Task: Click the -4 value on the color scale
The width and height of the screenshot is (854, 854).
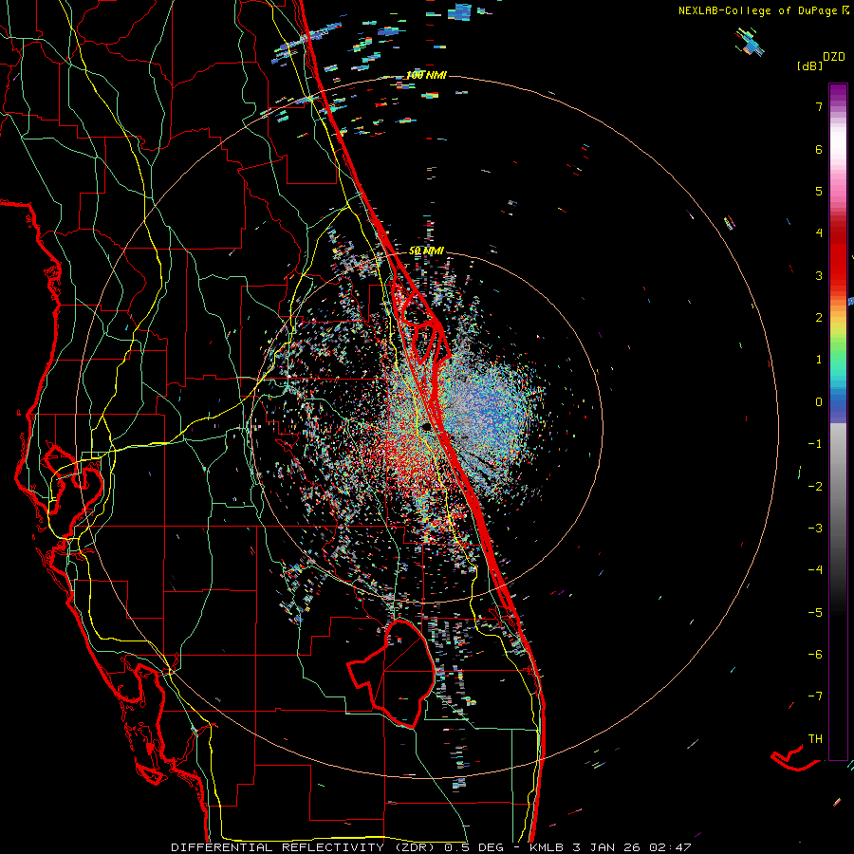Action: click(815, 570)
